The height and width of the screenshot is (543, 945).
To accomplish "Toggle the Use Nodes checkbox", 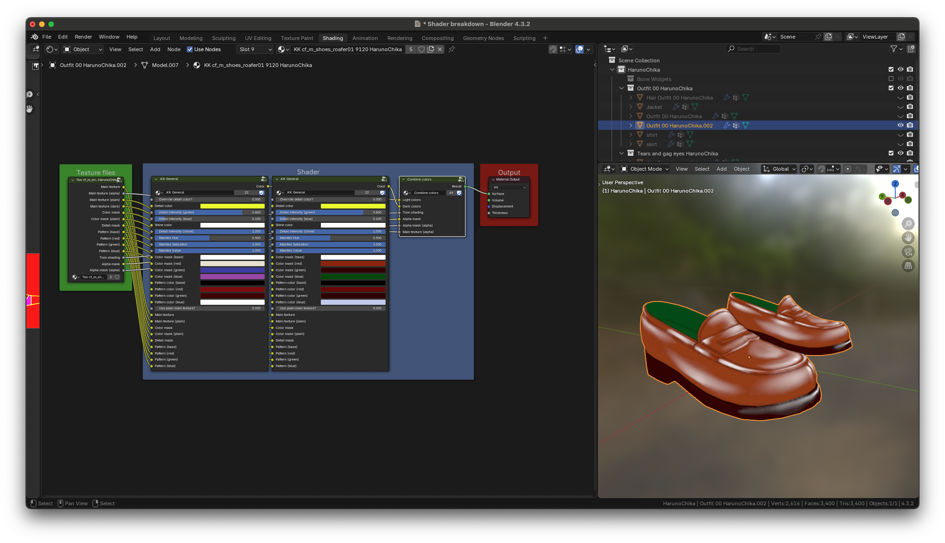I will [190, 49].
